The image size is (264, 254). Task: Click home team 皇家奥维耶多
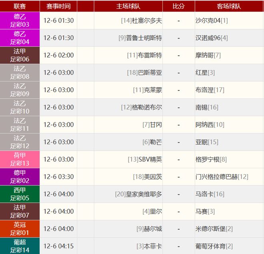point(144,194)
